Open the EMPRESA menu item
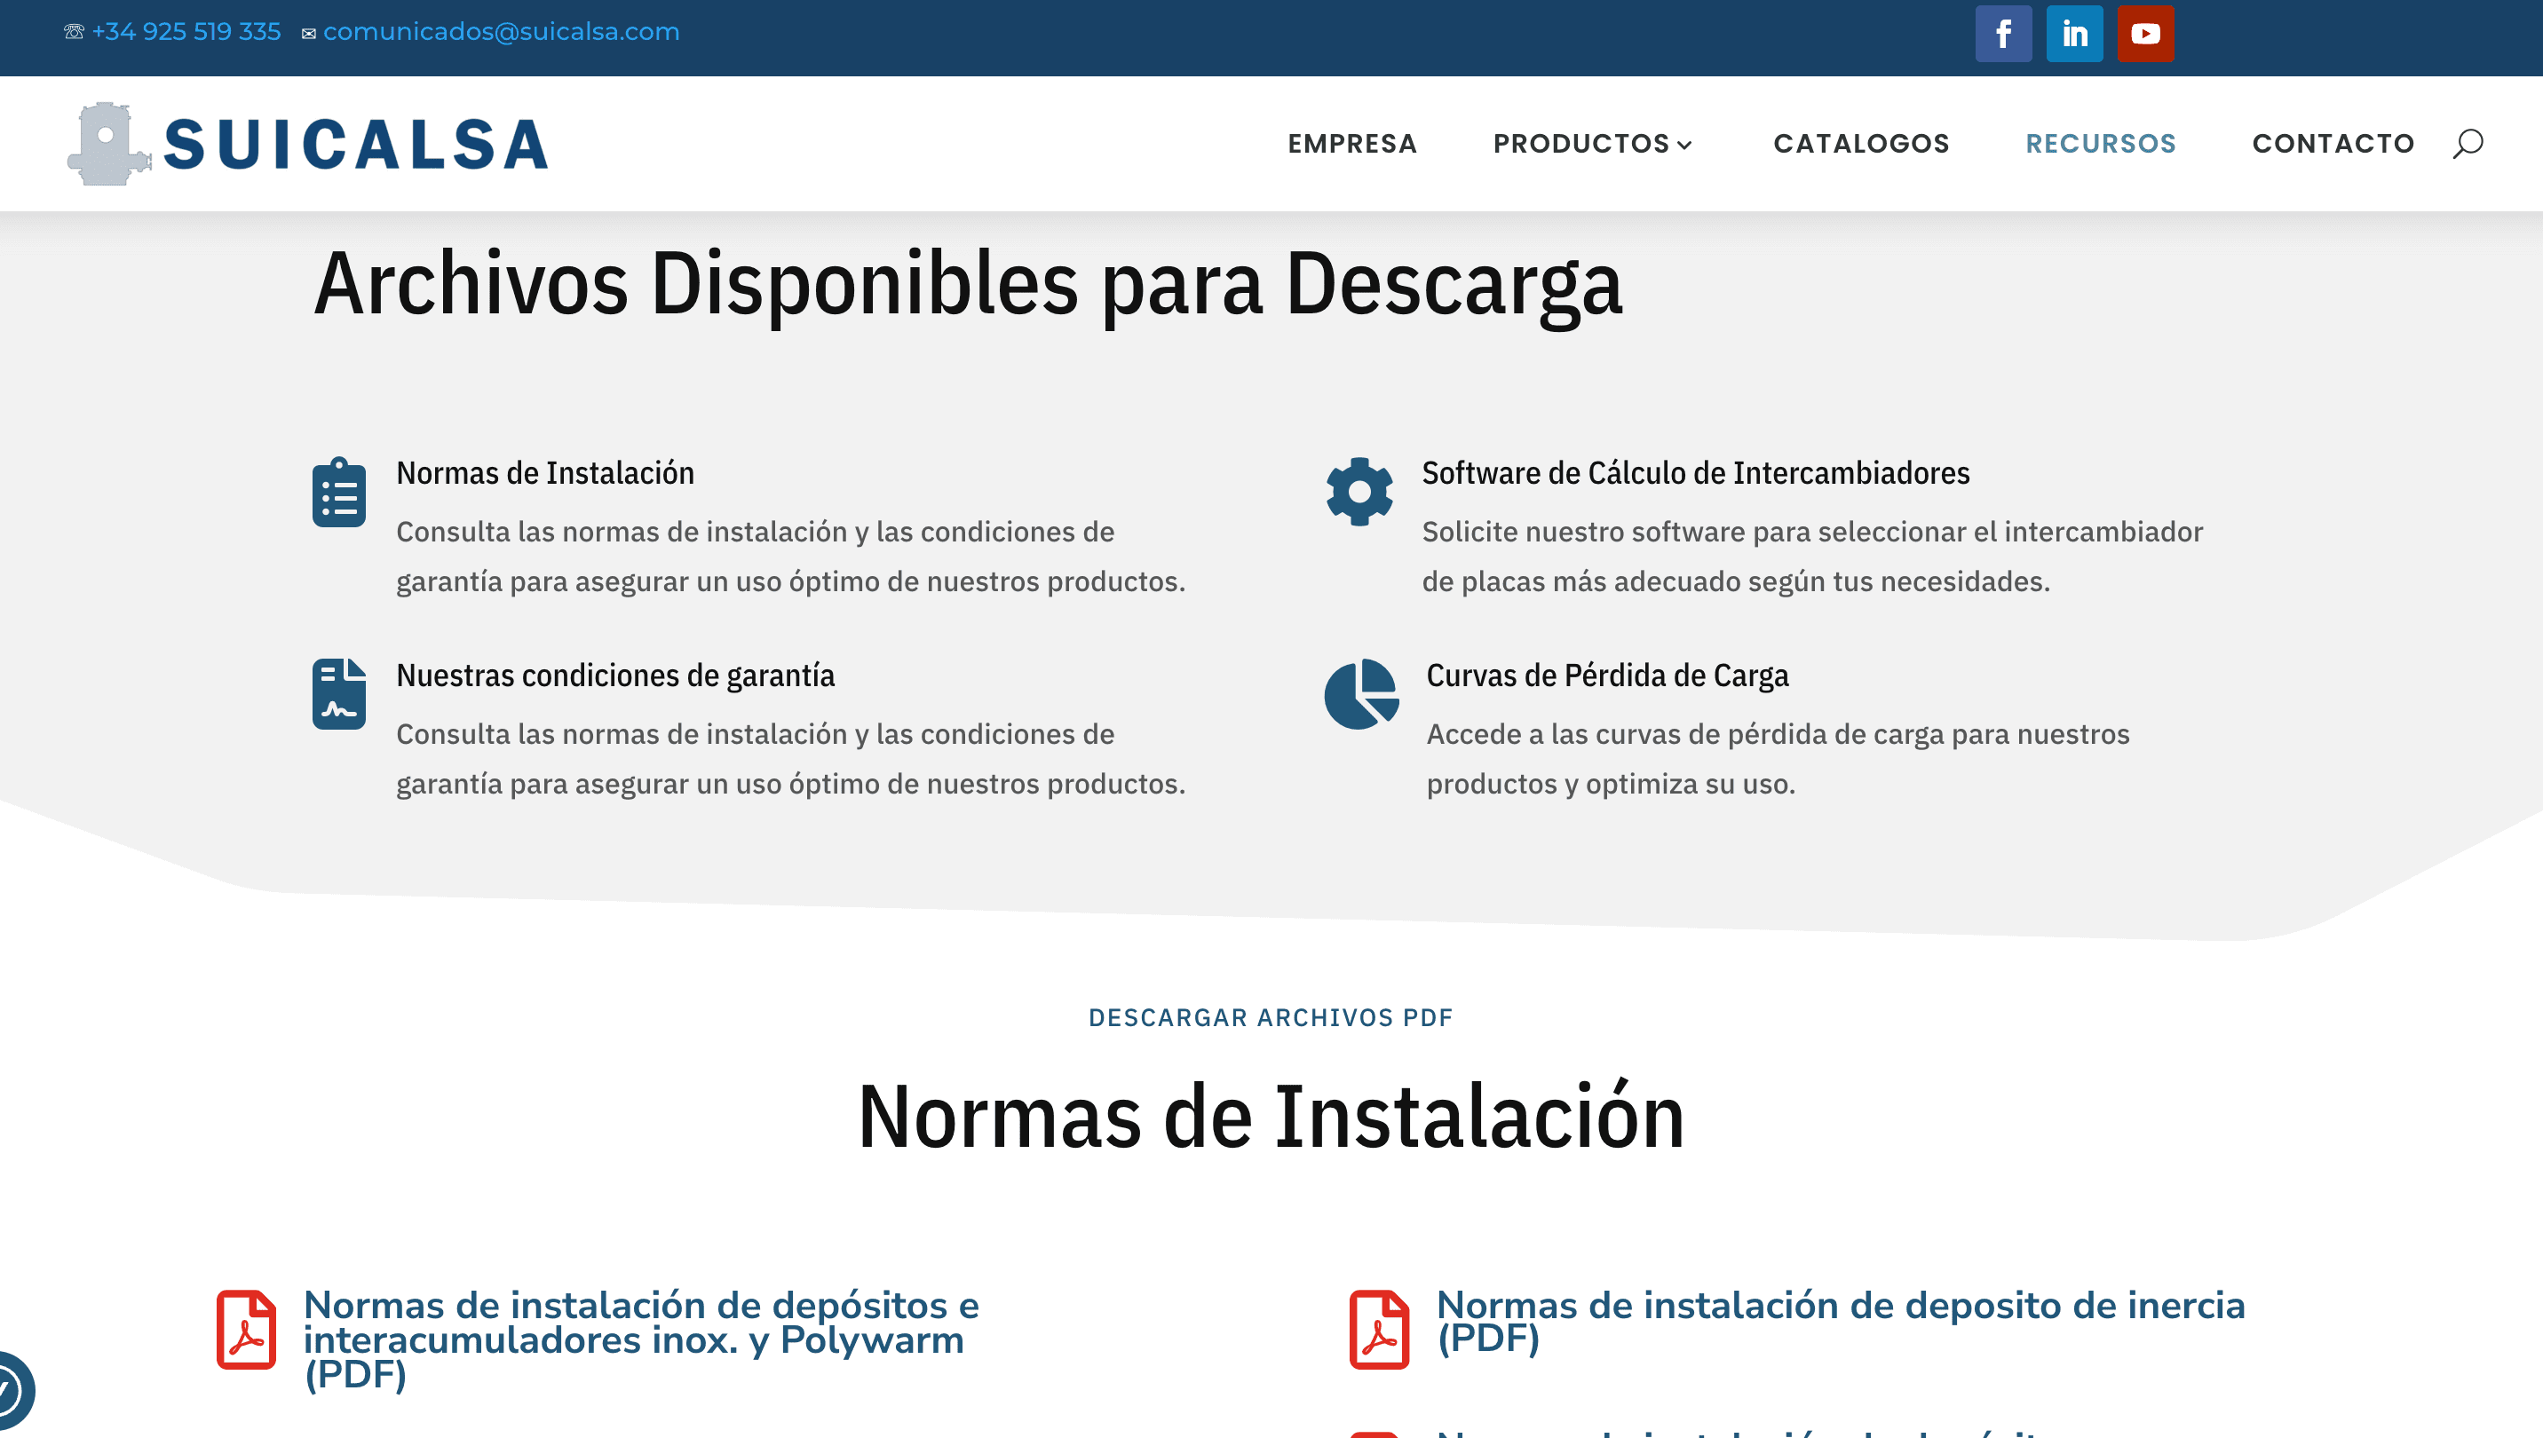Viewport: 2543px width, 1438px height. [x=1352, y=144]
